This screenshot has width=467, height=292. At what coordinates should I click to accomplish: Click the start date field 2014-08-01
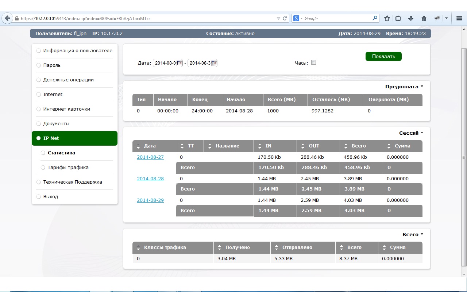(x=167, y=63)
